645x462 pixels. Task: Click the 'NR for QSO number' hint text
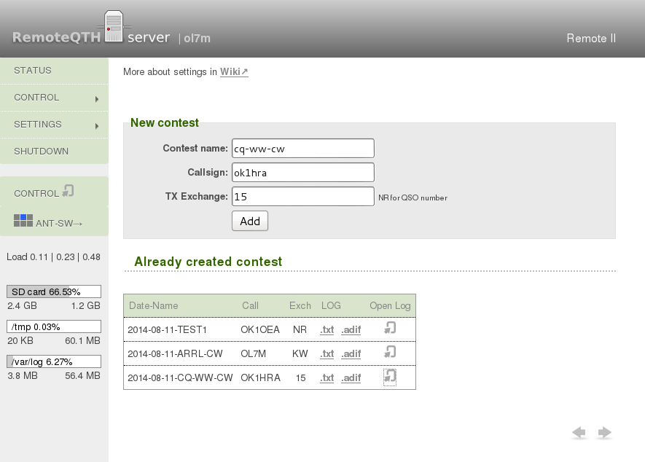pos(413,198)
